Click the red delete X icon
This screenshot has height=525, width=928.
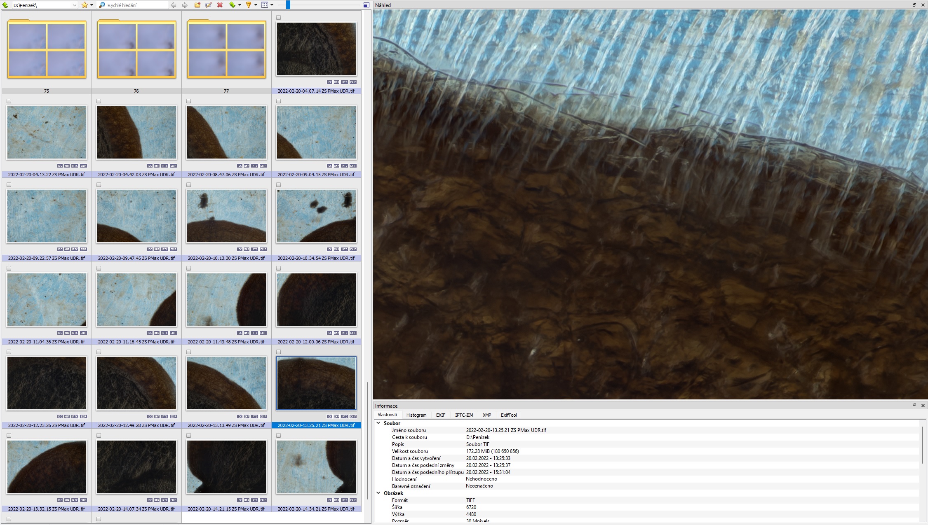[x=220, y=5]
